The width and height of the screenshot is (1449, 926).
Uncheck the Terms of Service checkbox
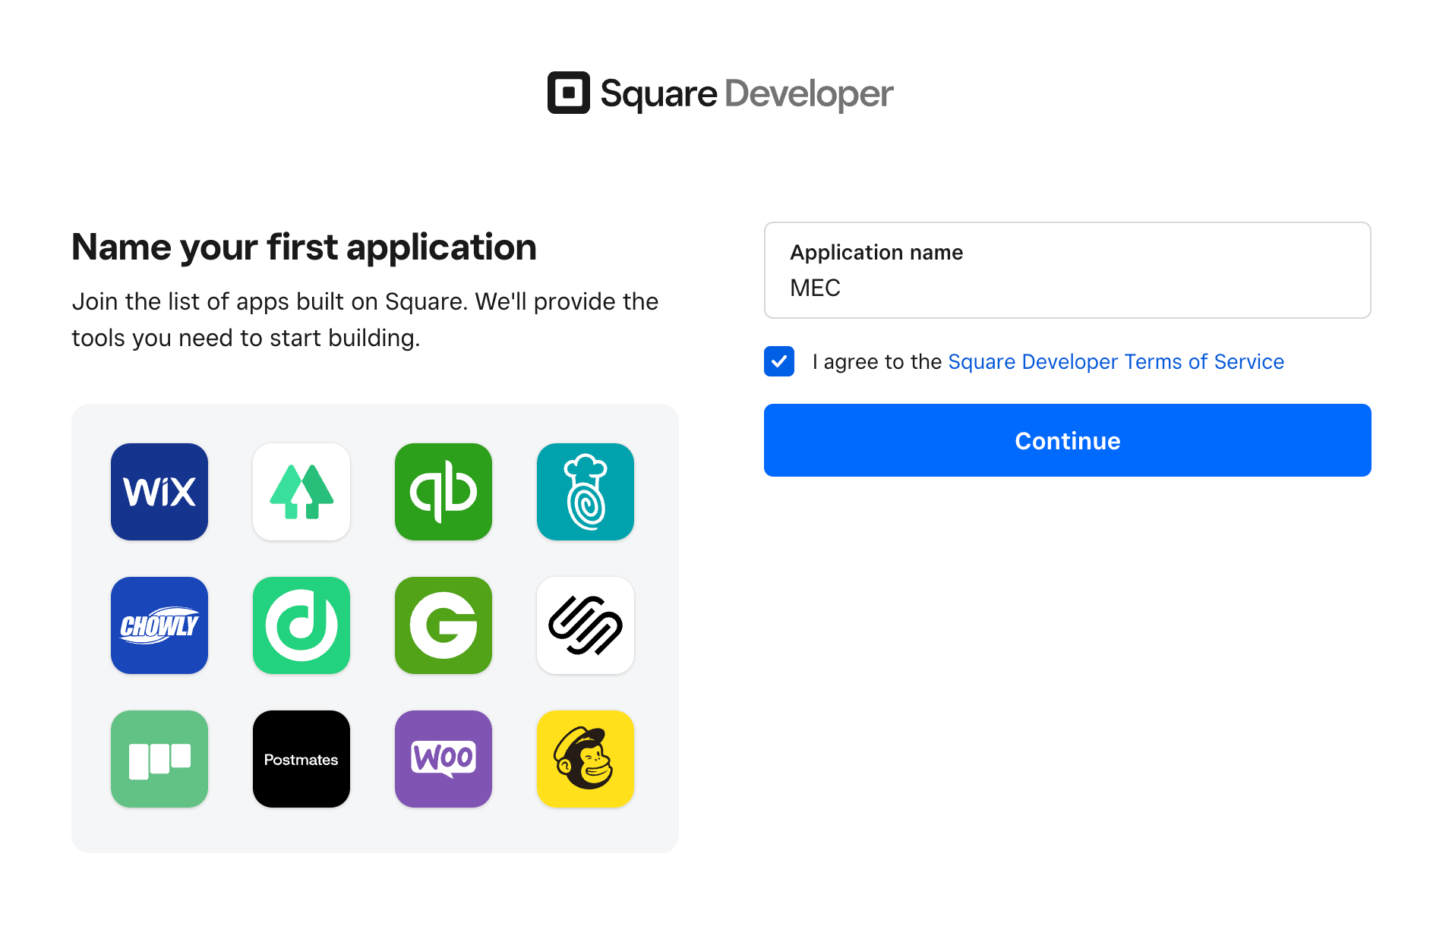779,361
